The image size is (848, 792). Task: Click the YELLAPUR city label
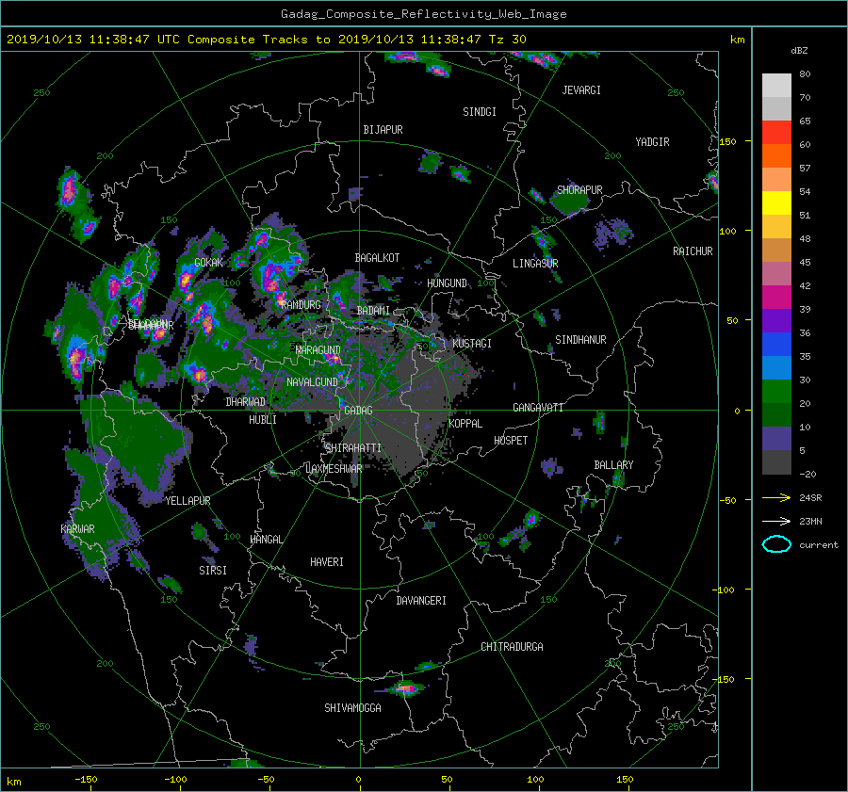pos(188,501)
